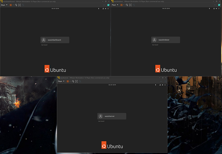Click the network icon in wazuhdashboard top bar
This screenshot has height=154, width=222.
click(103, 9)
